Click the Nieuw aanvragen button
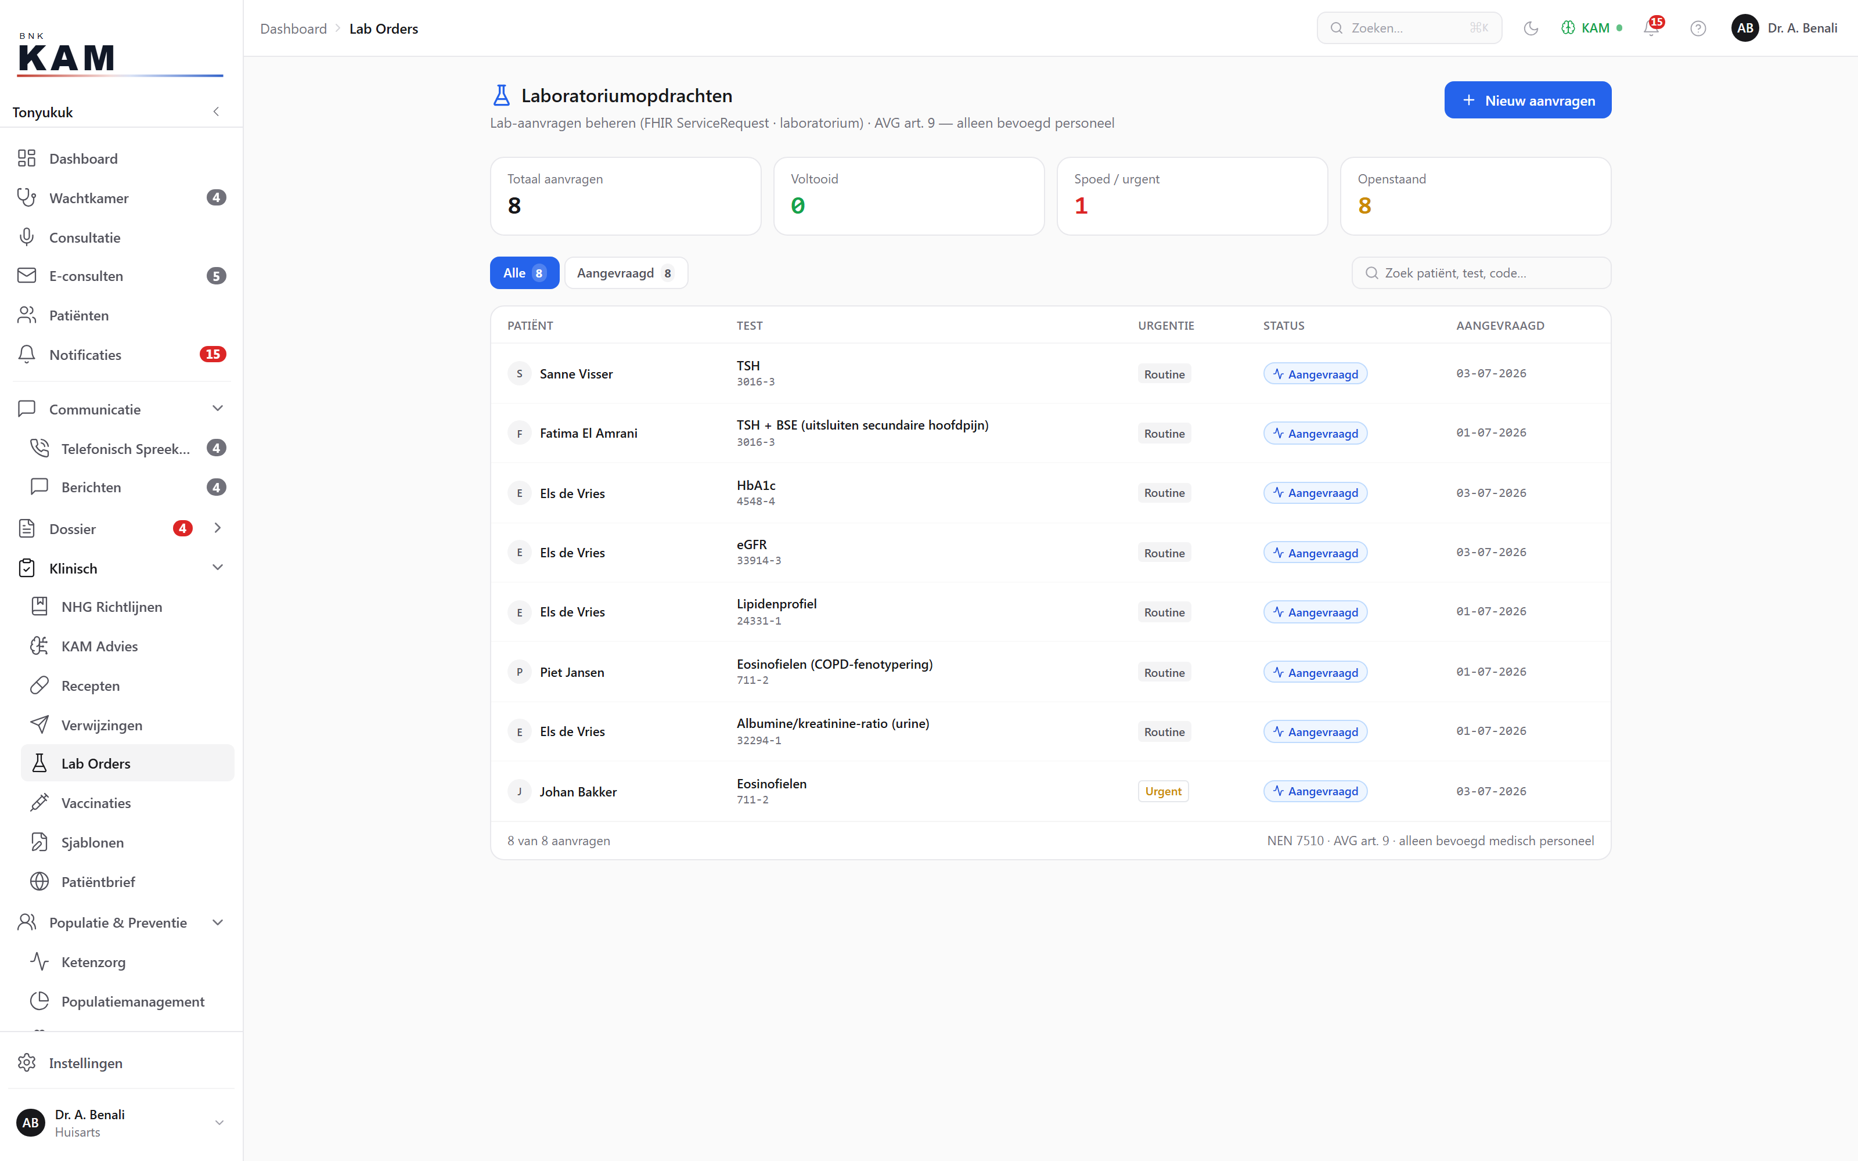Viewport: 1858px width, 1161px height. (x=1527, y=100)
